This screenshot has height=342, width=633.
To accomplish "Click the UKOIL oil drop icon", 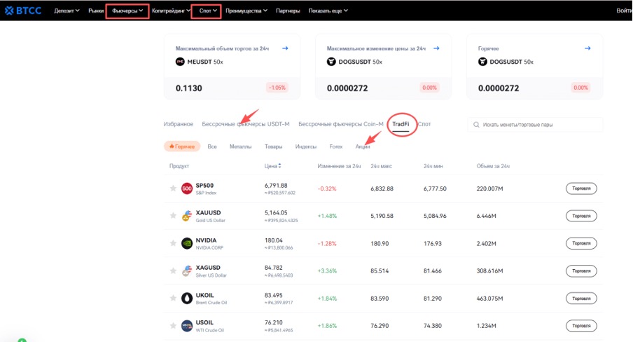I will (187, 298).
